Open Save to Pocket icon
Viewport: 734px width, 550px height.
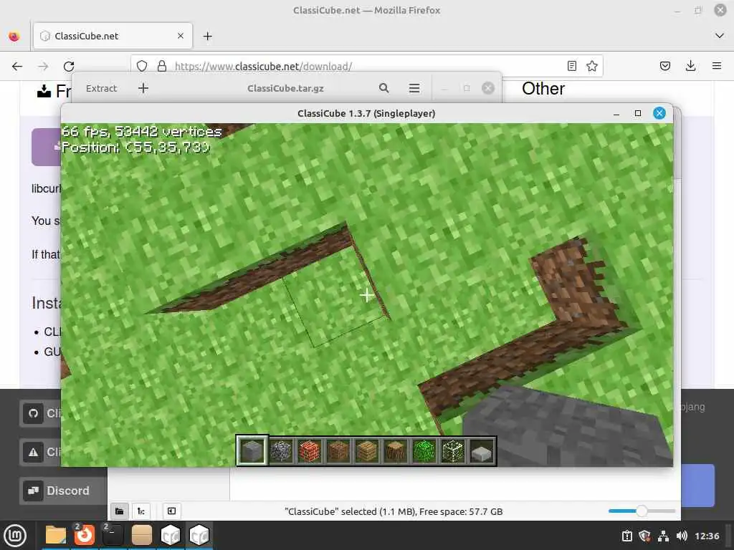point(664,66)
